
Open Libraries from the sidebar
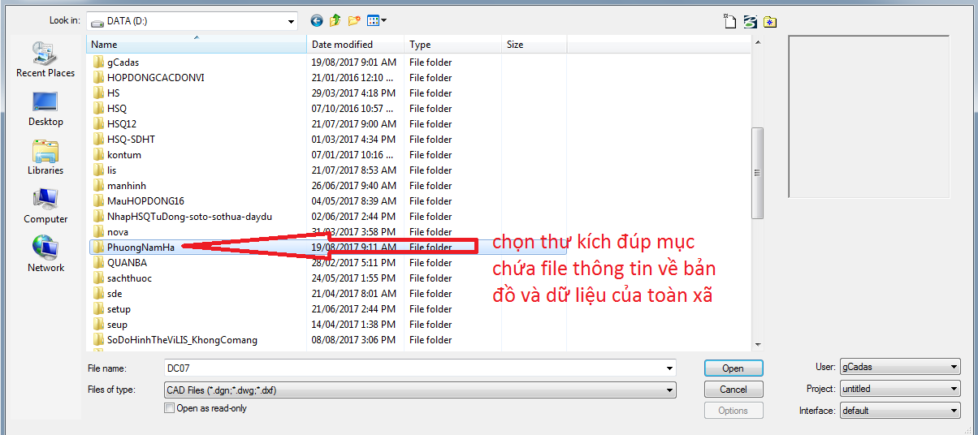[45, 157]
